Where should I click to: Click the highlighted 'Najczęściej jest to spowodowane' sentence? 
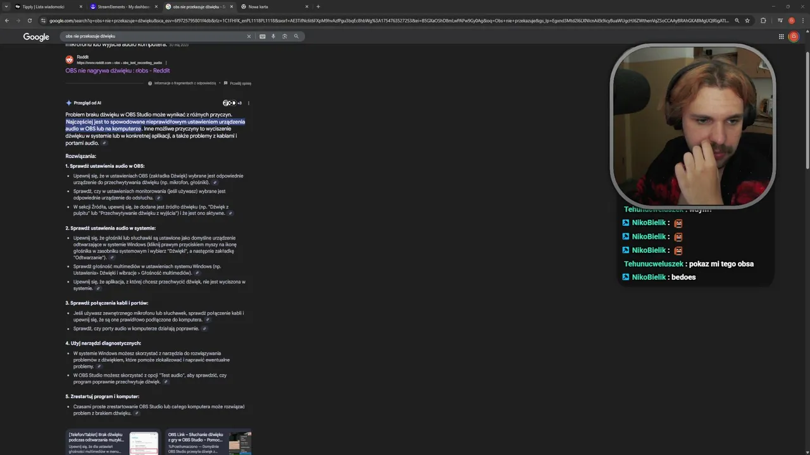155,125
